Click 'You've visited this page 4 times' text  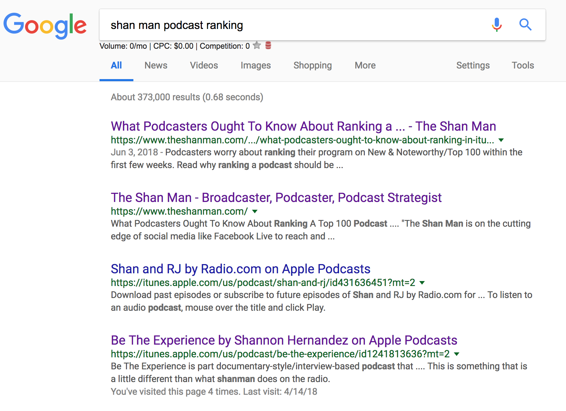click(x=214, y=392)
